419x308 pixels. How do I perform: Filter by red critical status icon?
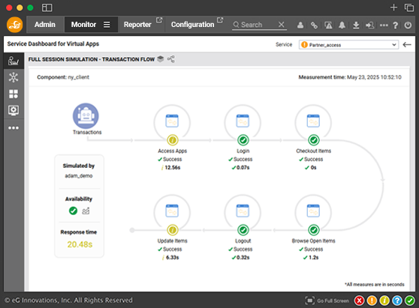[x=360, y=301]
